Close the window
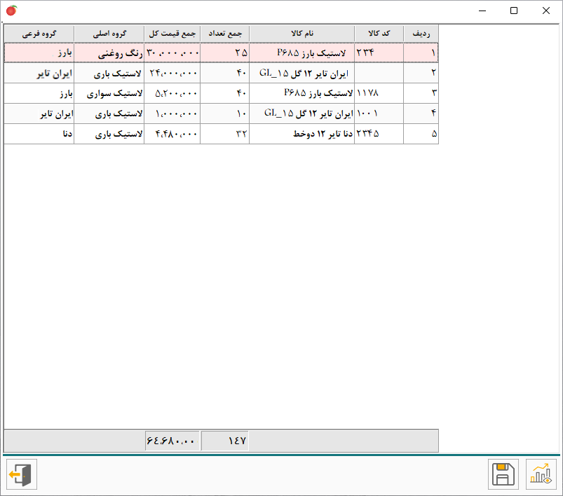Screen dimensions: 563x496 pos(545,11)
